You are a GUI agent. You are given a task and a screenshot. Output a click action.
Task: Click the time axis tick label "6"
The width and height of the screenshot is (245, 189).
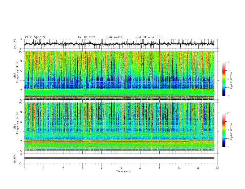pos(140,168)
